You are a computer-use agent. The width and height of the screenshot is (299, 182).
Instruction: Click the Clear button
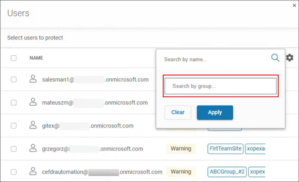[x=178, y=112]
